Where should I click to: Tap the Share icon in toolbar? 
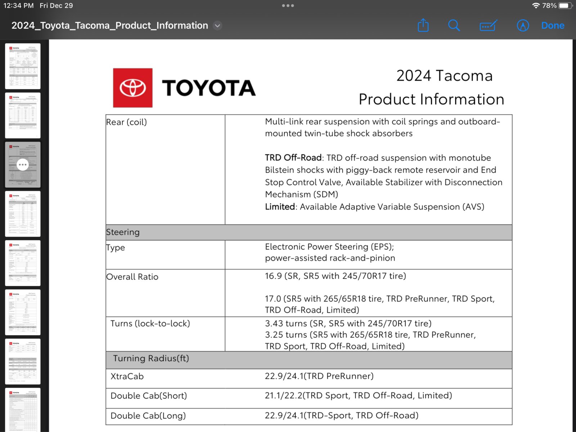tap(423, 25)
